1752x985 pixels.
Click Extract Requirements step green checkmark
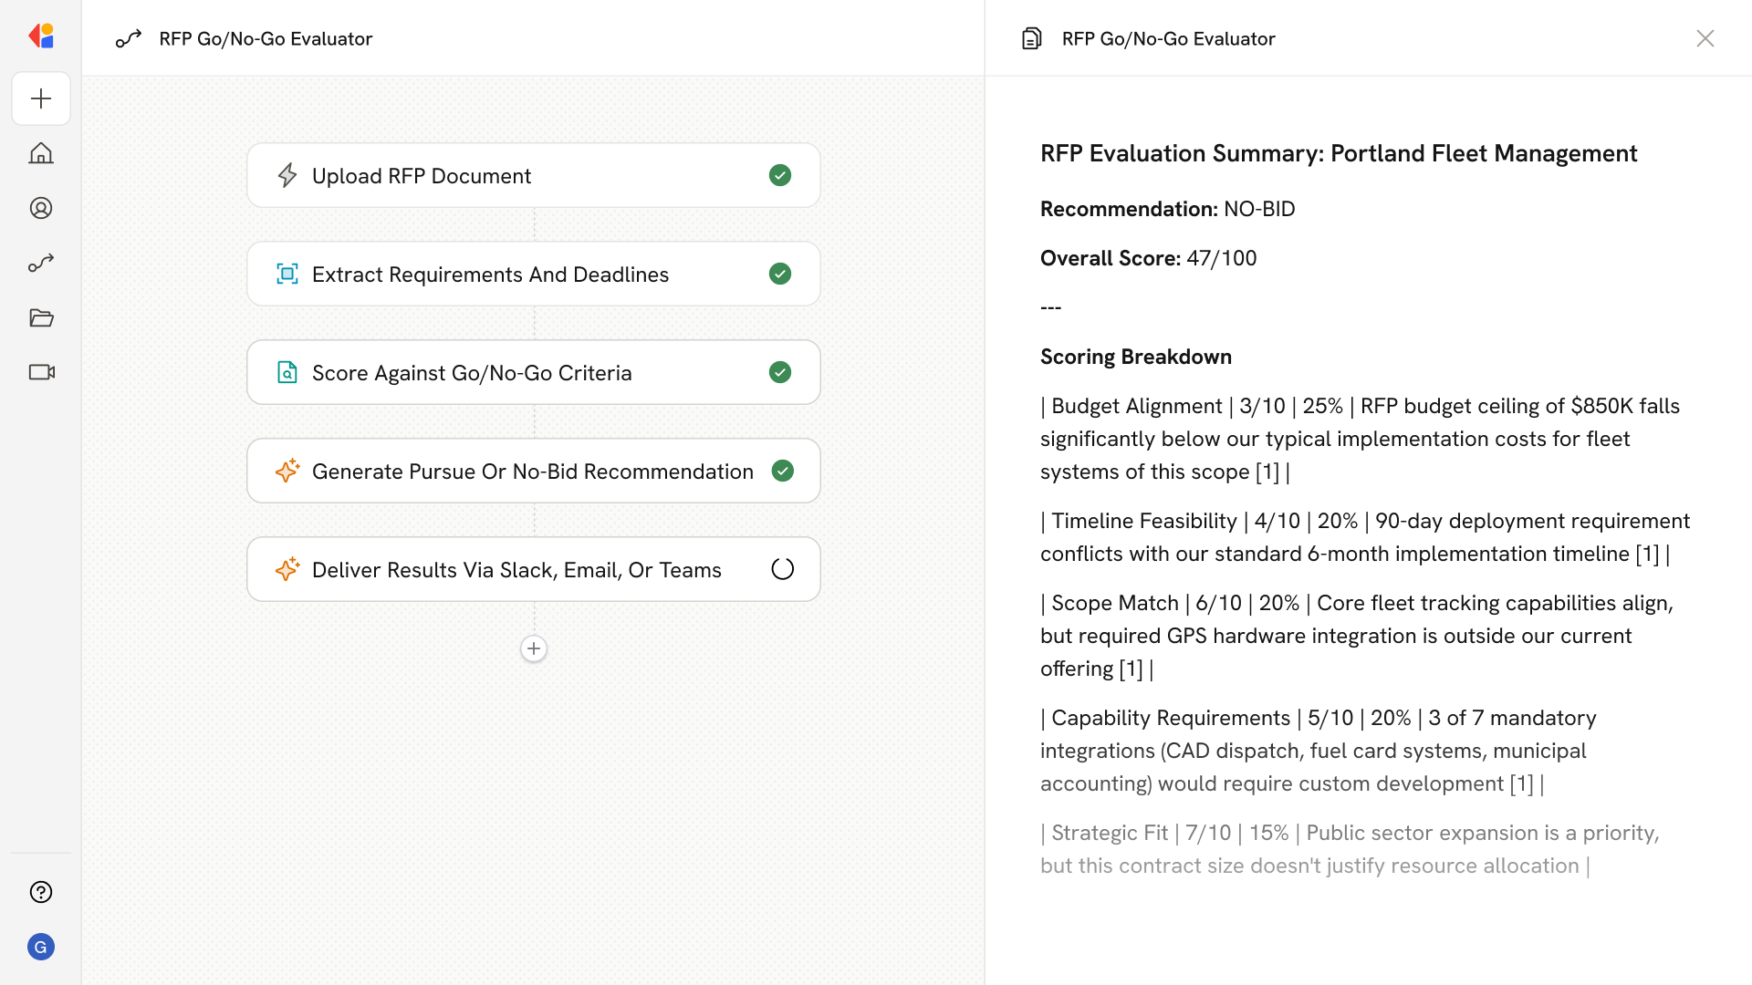click(779, 274)
